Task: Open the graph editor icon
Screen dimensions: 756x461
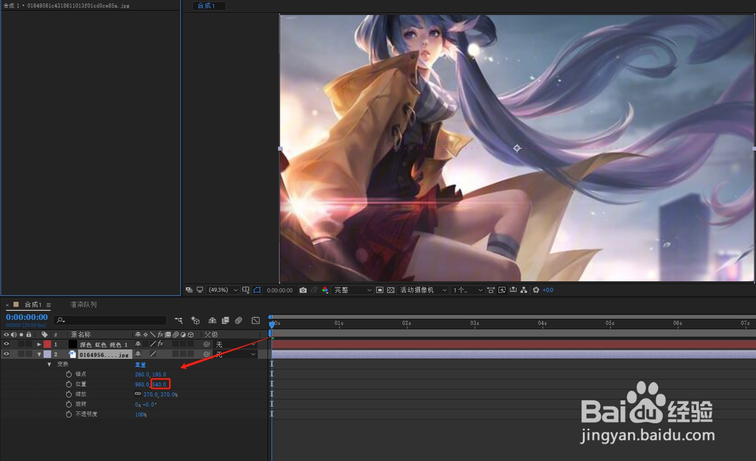Action: pyautogui.click(x=256, y=320)
